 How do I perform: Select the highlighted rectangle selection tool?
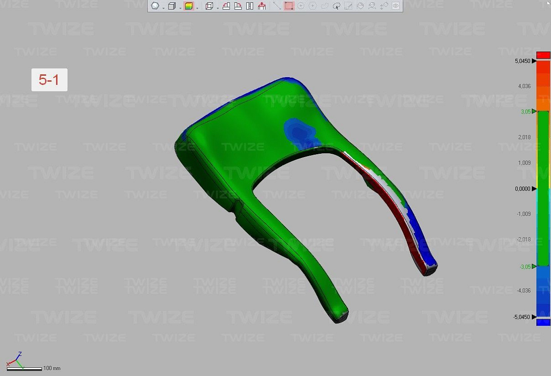[x=289, y=6]
